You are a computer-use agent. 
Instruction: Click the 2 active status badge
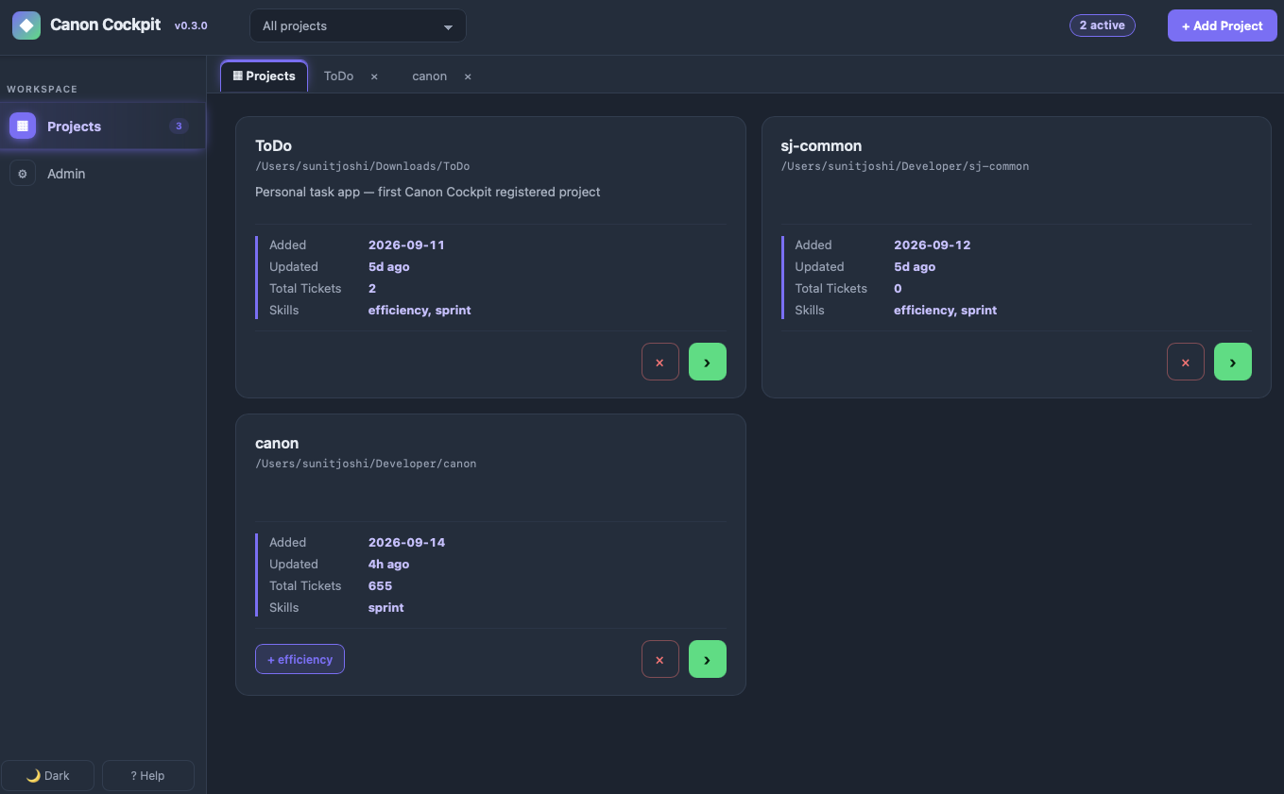pyautogui.click(x=1102, y=25)
